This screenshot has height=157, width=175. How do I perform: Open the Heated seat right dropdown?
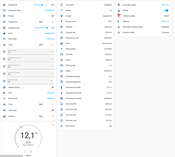[30, 81]
